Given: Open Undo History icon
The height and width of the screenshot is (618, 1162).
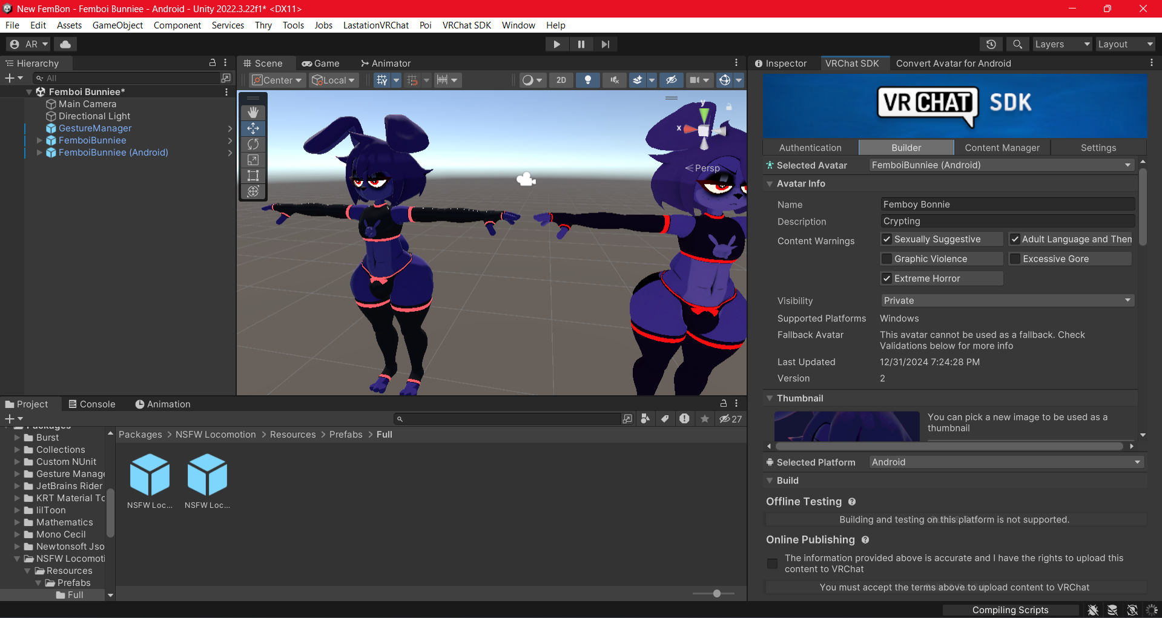Looking at the screenshot, I should [991, 44].
